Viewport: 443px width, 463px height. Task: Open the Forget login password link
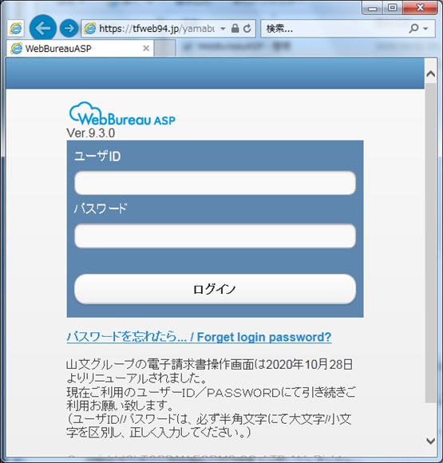[199, 337]
